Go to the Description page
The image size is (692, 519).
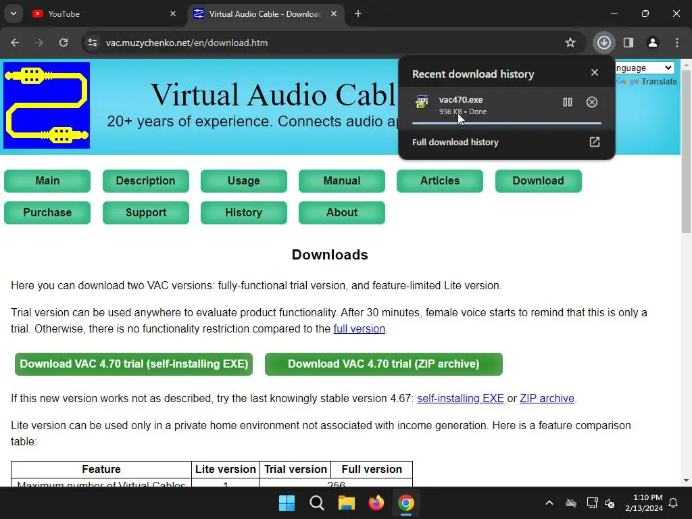pyautogui.click(x=146, y=181)
